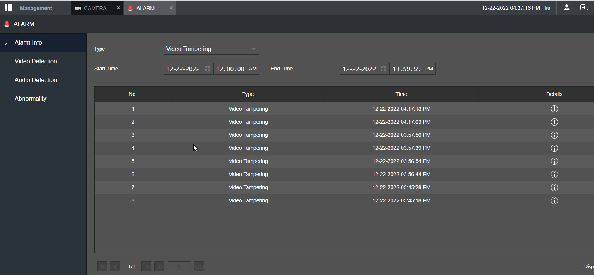Open the End Time calendar picker

[383, 69]
